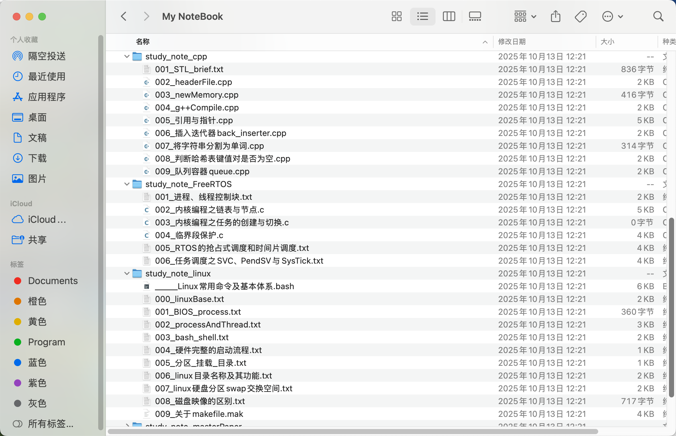This screenshot has width=676, height=436.
Task: Select the red Documents tag
Action: pyautogui.click(x=53, y=281)
